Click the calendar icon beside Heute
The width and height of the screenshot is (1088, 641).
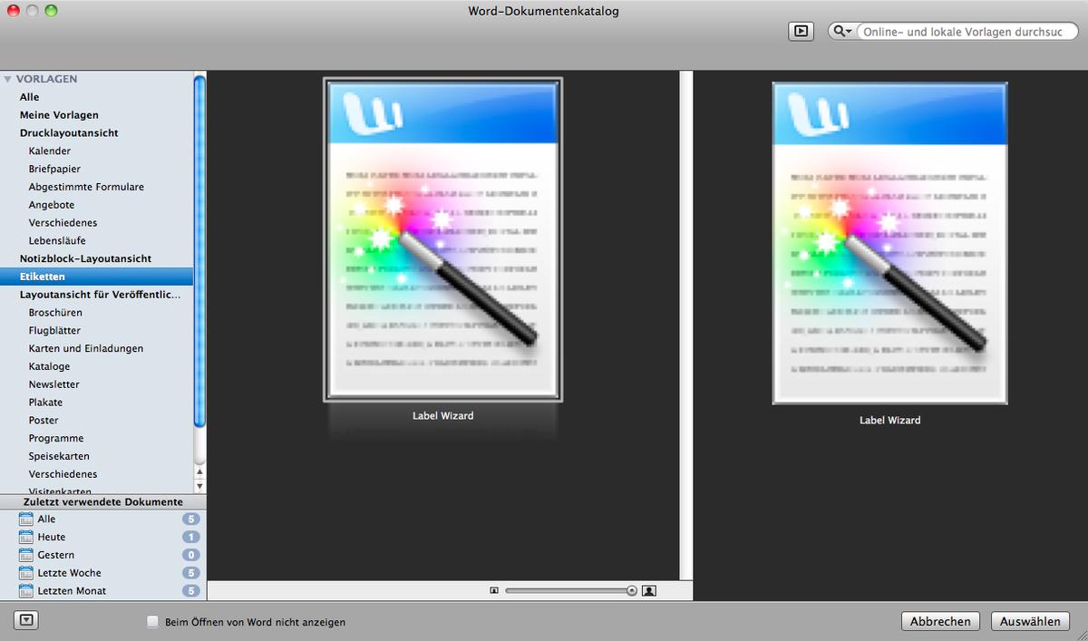[25, 537]
